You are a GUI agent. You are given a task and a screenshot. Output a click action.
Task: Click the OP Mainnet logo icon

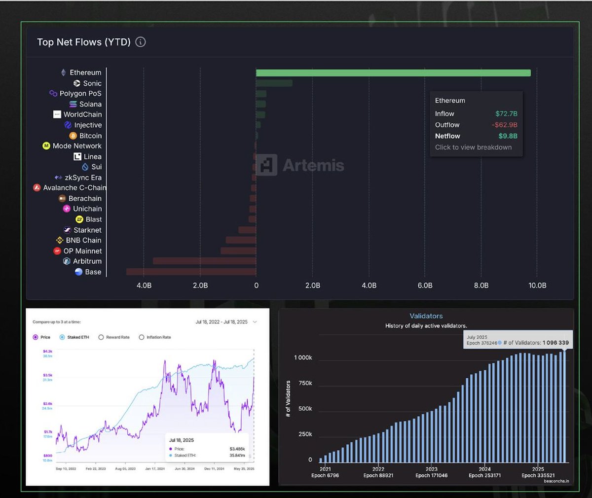57,251
